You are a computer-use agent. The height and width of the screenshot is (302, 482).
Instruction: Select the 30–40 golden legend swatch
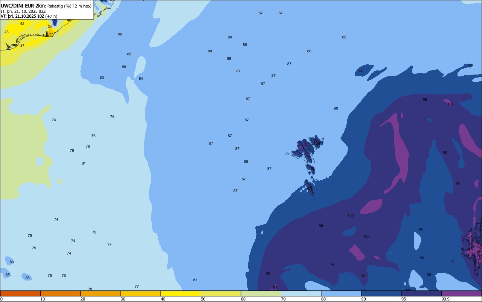140,293
